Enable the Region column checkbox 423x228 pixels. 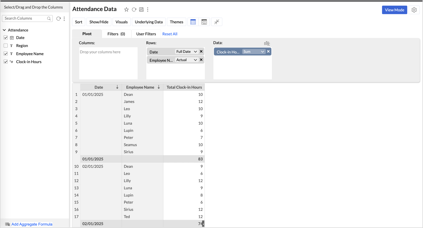pos(6,46)
